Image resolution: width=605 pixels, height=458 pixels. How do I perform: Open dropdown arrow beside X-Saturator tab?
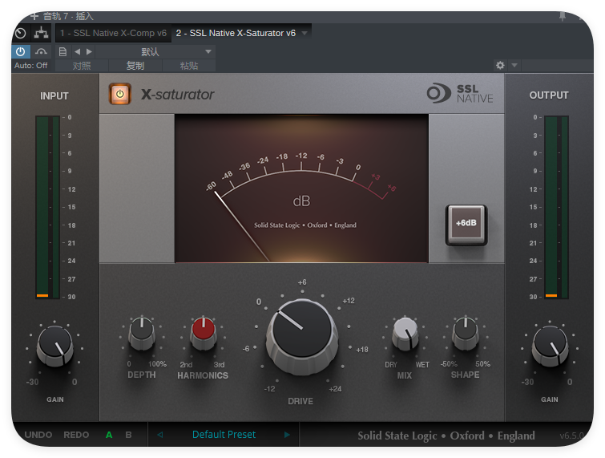click(x=305, y=33)
